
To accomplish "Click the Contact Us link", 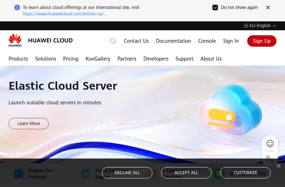I will point(136,41).
